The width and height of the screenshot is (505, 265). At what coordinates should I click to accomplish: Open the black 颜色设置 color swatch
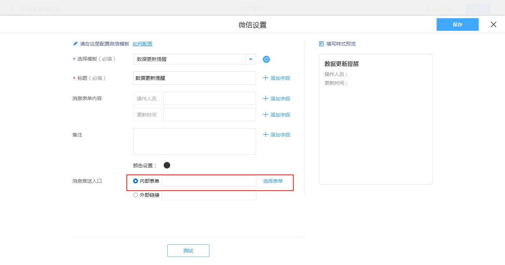pos(167,165)
